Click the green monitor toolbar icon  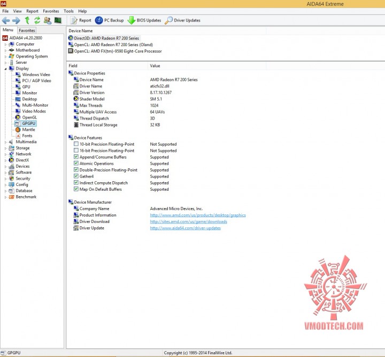click(58, 20)
